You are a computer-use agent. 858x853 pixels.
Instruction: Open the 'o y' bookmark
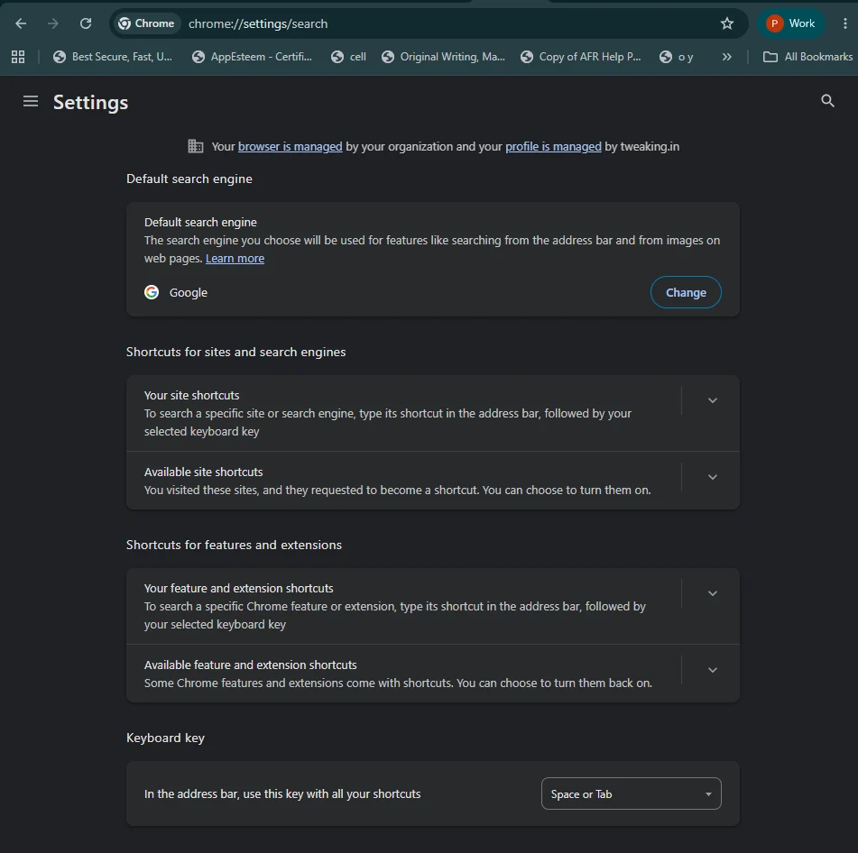tap(677, 57)
